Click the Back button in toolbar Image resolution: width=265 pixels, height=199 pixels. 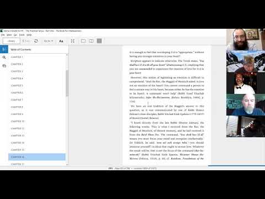point(26,41)
